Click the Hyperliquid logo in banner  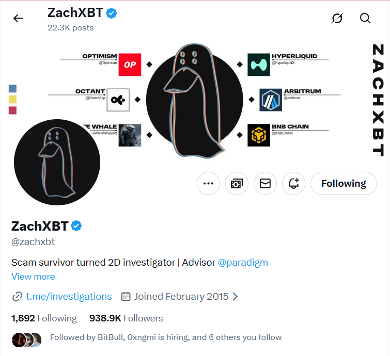pyautogui.click(x=259, y=64)
